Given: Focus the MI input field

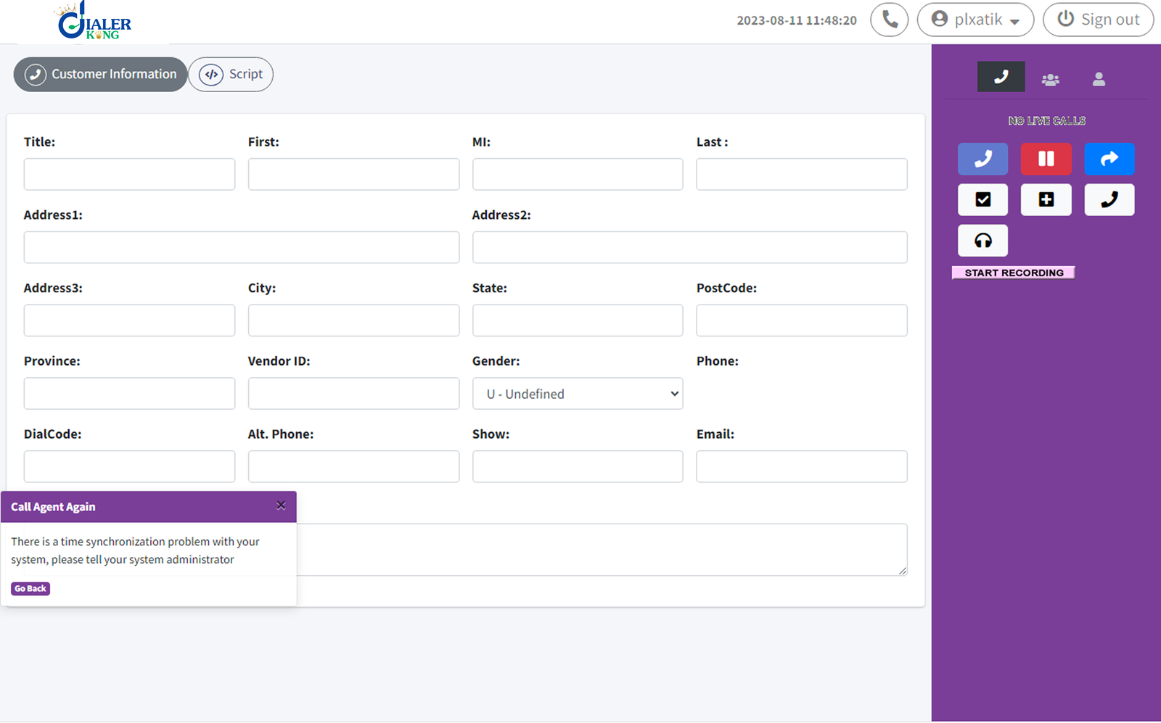Looking at the screenshot, I should tap(578, 175).
